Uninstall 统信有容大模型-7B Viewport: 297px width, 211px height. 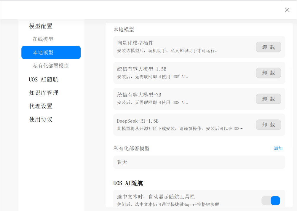269,99
